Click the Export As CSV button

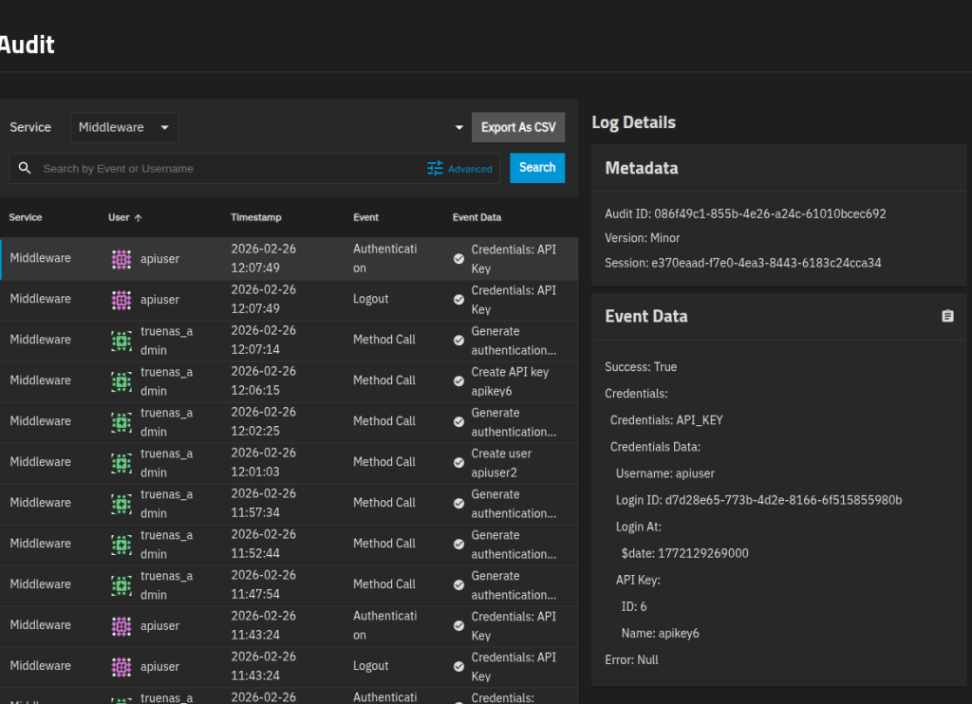[518, 127]
